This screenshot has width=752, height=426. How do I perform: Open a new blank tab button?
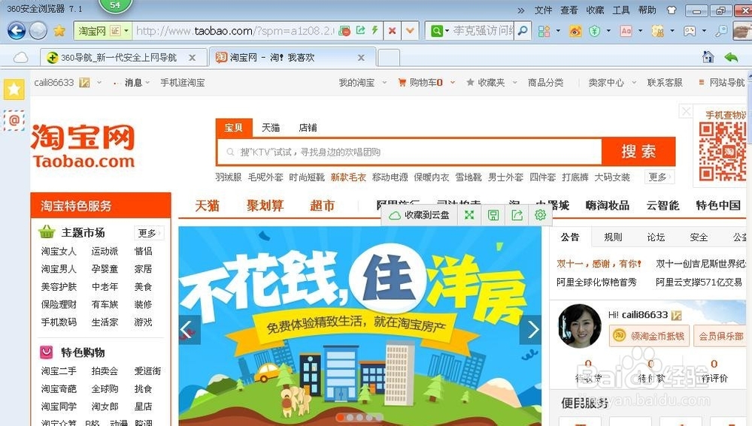point(389,58)
